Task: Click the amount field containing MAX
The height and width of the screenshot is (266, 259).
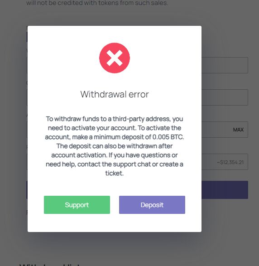Action: point(225,130)
